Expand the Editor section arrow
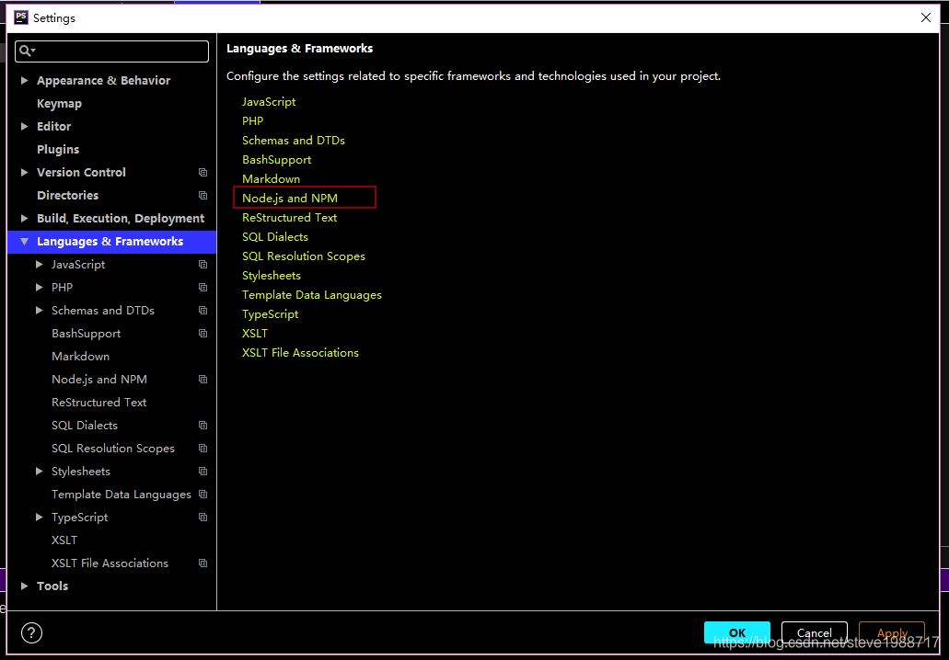This screenshot has width=949, height=660. (x=24, y=126)
